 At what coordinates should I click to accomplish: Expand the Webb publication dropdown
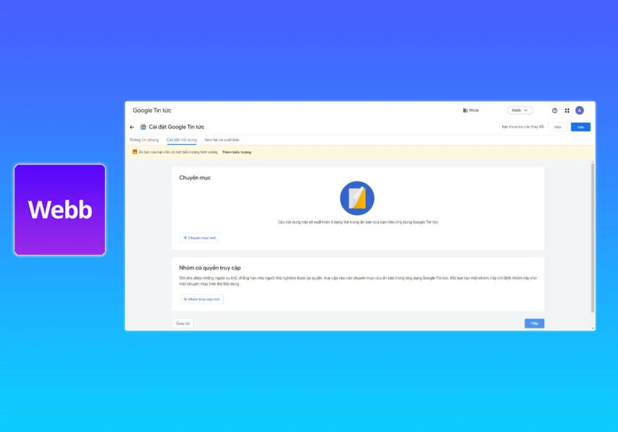click(520, 110)
